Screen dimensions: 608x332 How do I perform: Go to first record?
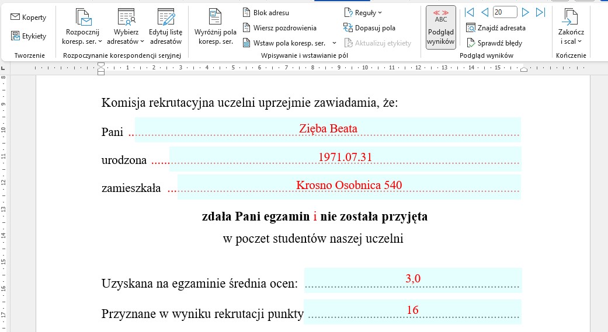pos(470,12)
